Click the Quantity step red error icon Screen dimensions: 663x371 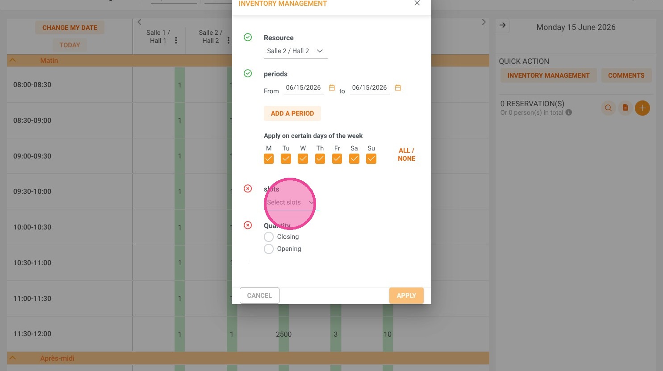point(248,225)
